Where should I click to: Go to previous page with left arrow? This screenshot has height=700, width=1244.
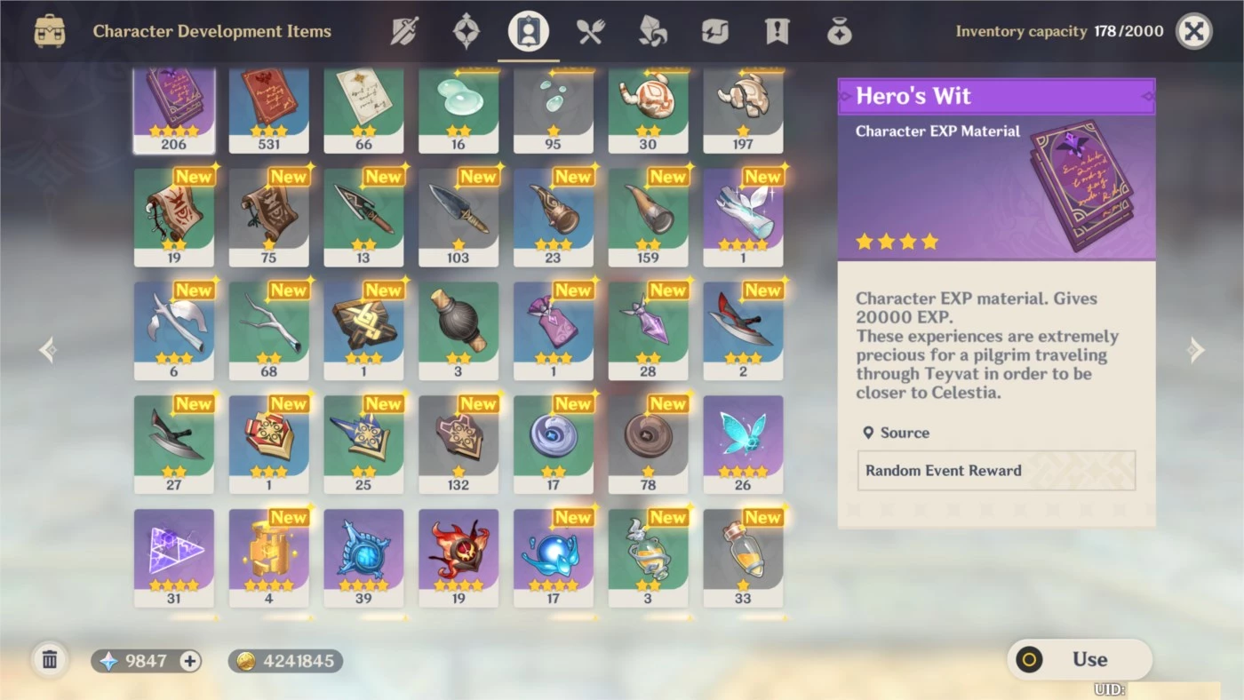[x=48, y=350]
